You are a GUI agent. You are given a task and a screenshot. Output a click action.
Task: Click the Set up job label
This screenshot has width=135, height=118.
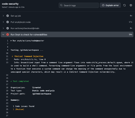point(16,16)
